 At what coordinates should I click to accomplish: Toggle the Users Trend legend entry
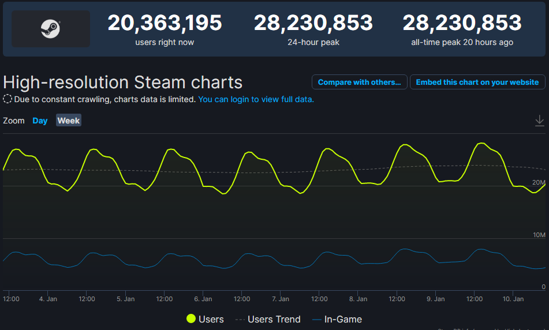(x=268, y=319)
